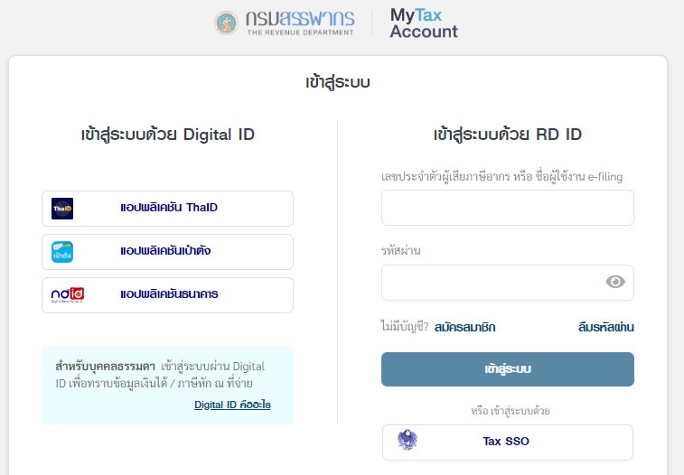Click the เข้าสู่ระบบด้วย Digital ID heading
The width and height of the screenshot is (684, 475).
pos(167,135)
